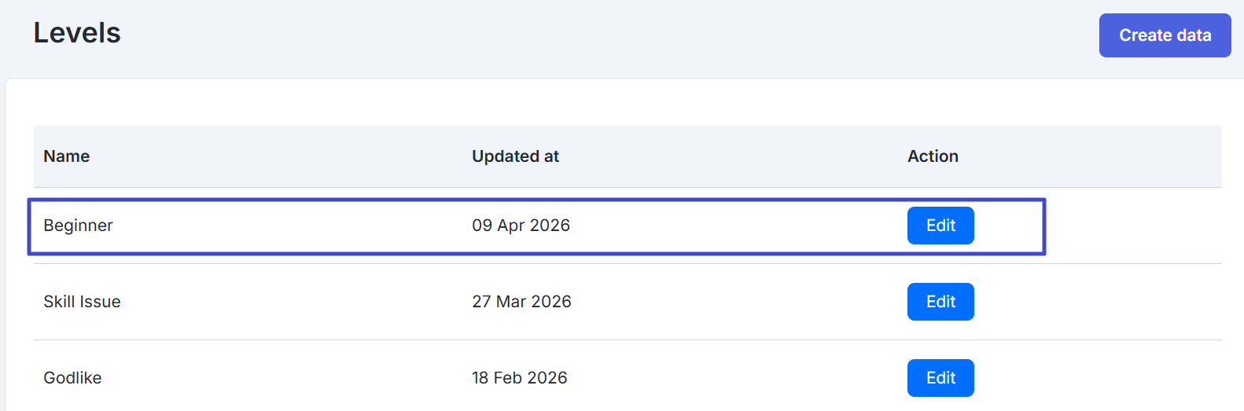
Task: Click header gap between Updated at and Action
Action: pos(731,156)
